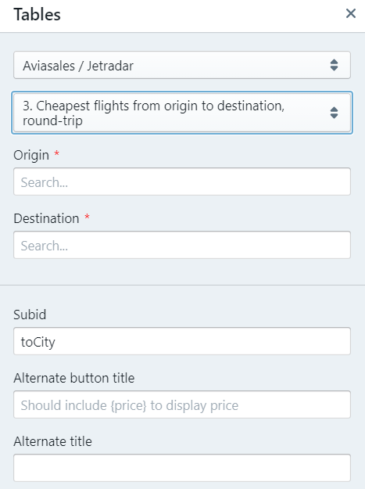Click the Destination field label

point(46,218)
